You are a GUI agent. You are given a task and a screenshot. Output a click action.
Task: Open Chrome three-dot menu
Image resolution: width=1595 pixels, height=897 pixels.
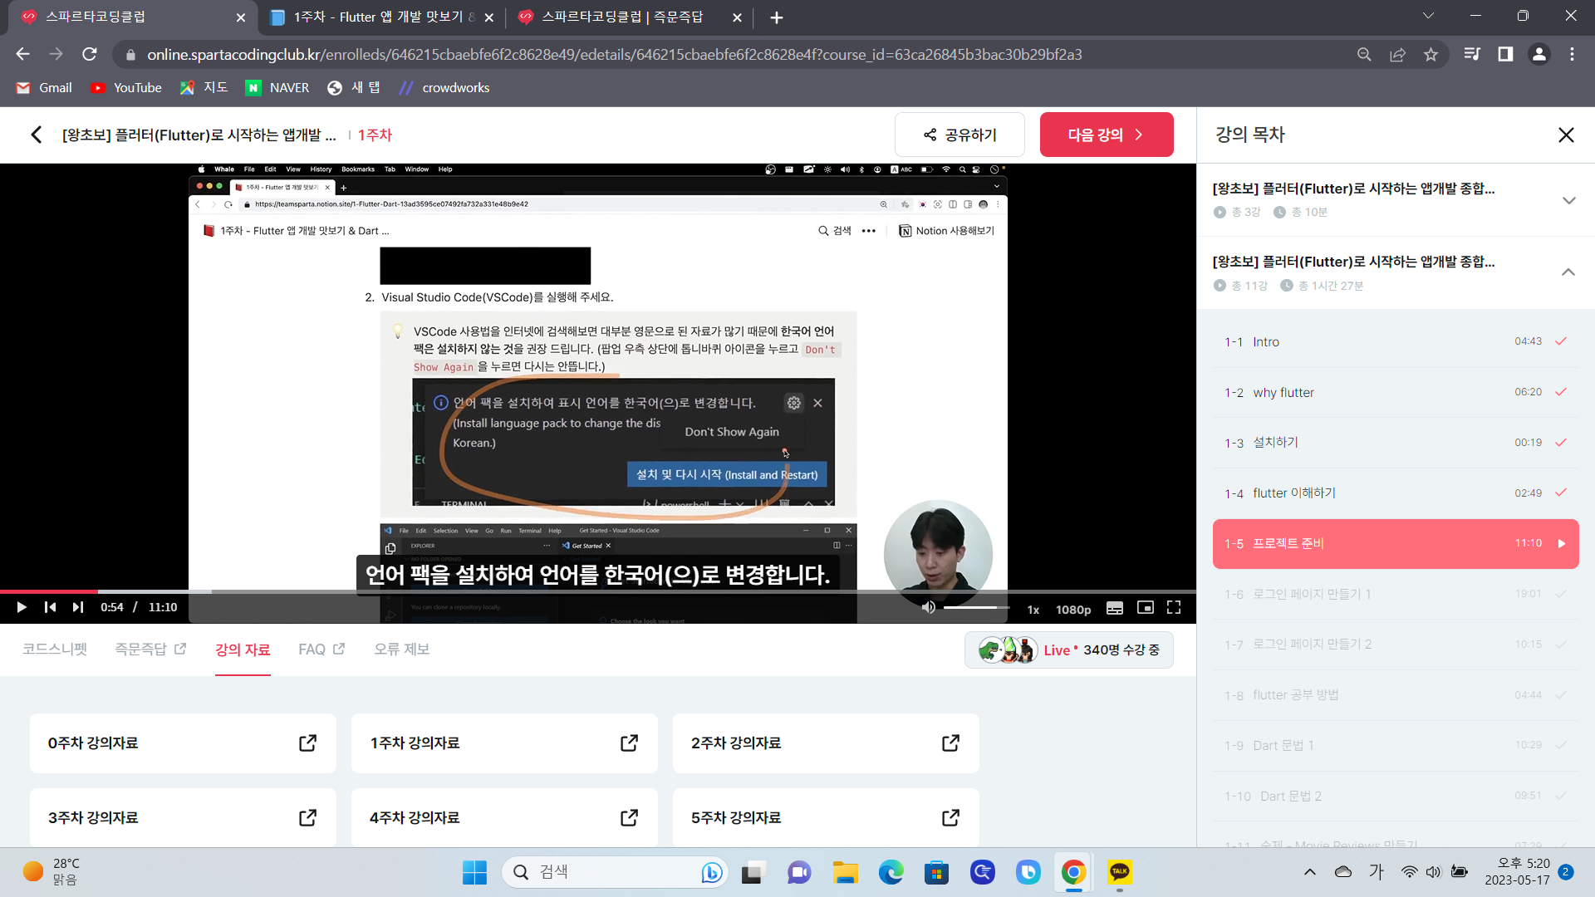(x=1572, y=54)
